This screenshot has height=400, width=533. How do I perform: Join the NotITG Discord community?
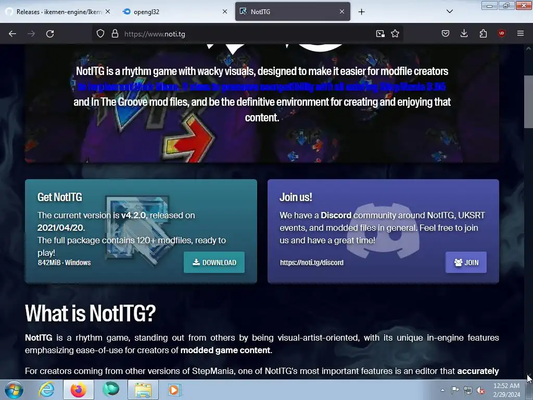click(466, 262)
